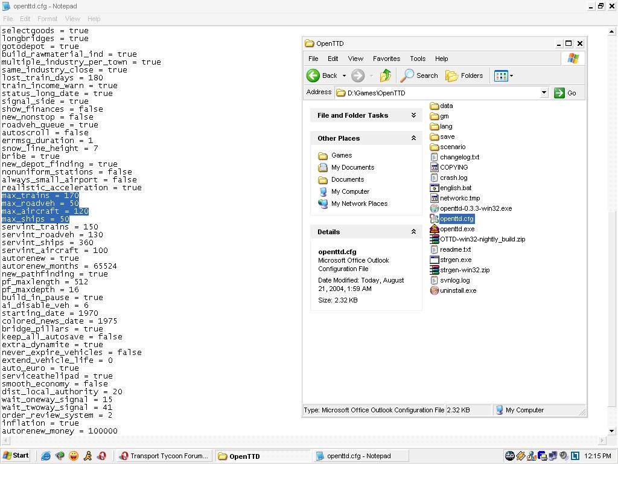Viewport: 618px width, 483px height.
Task: Select the changelog.txt file icon
Action: (x=435, y=157)
